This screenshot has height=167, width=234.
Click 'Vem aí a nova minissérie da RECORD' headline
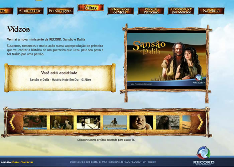(x=46, y=39)
